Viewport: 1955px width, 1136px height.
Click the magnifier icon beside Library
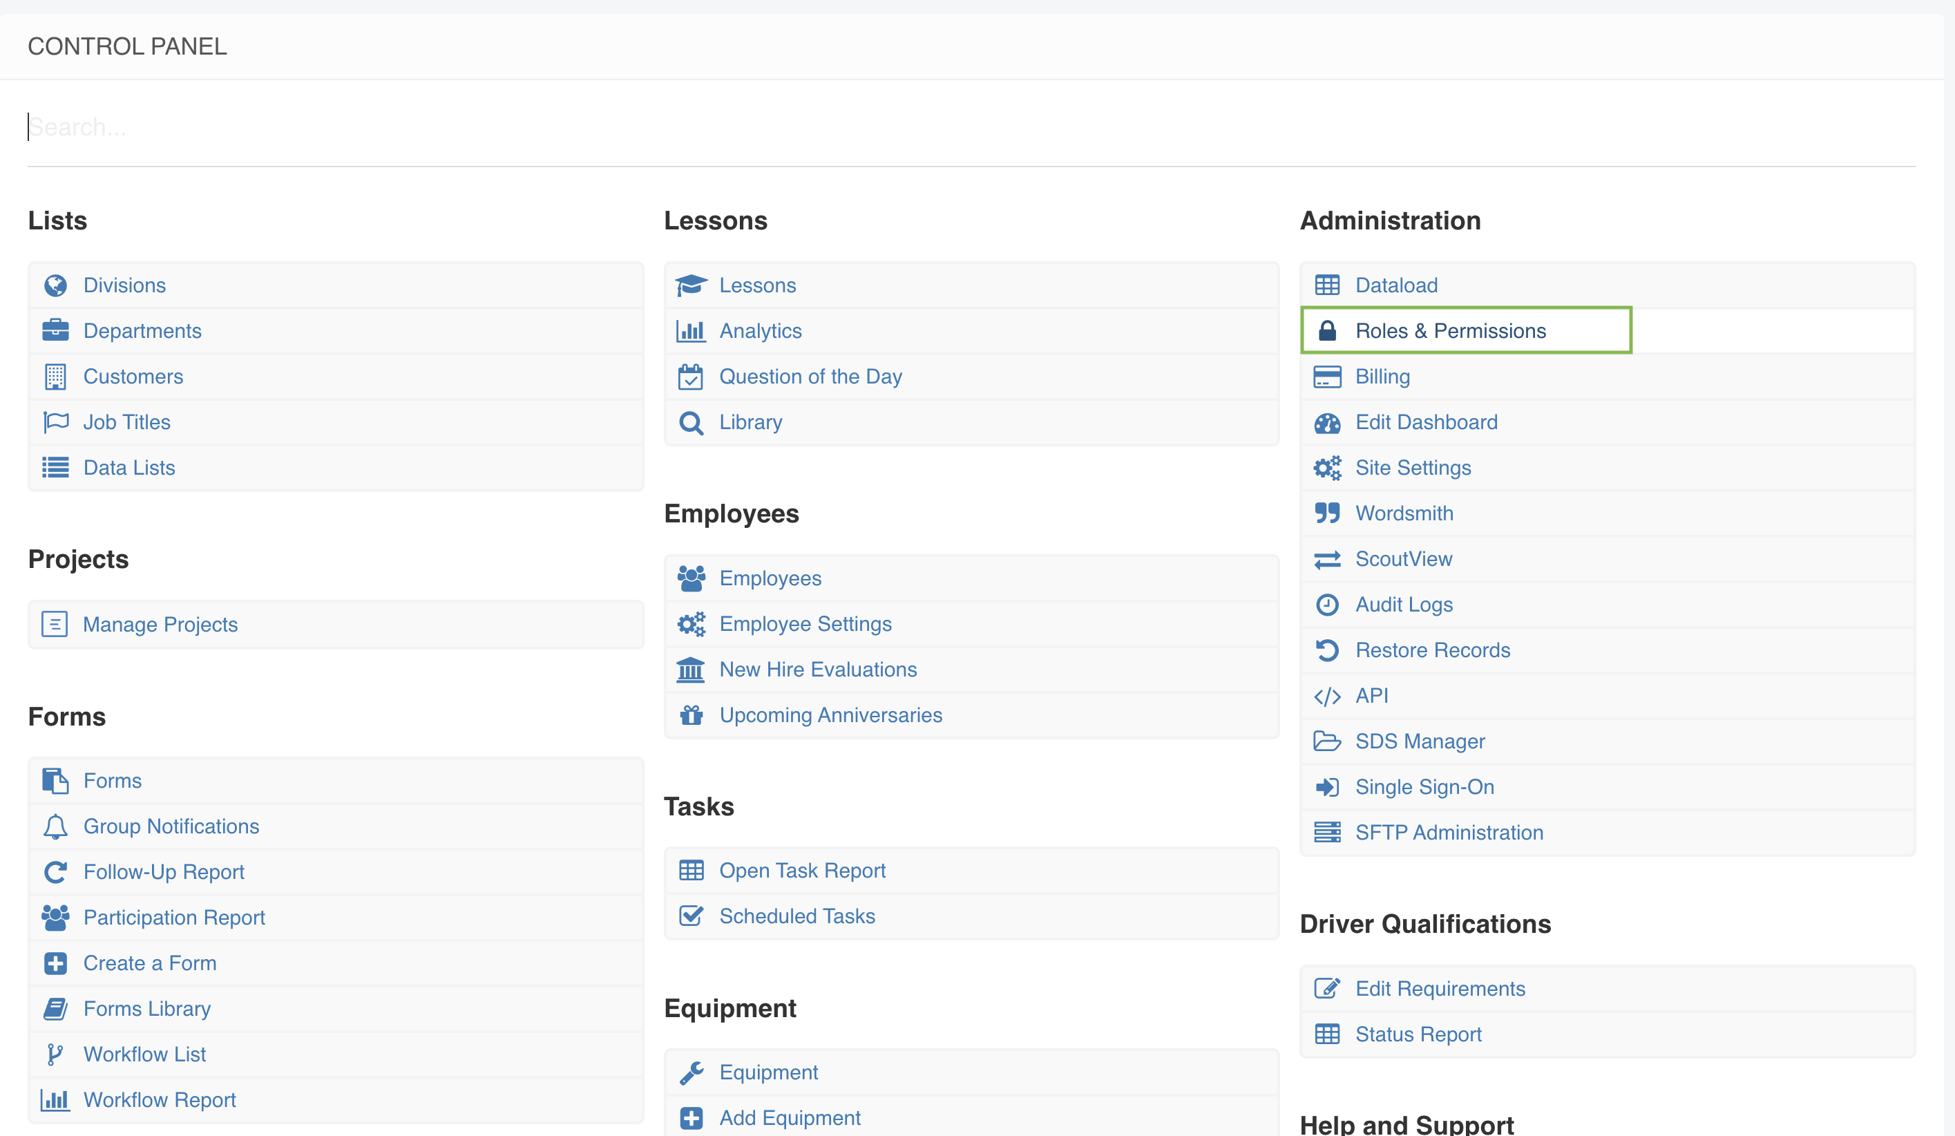tap(692, 423)
